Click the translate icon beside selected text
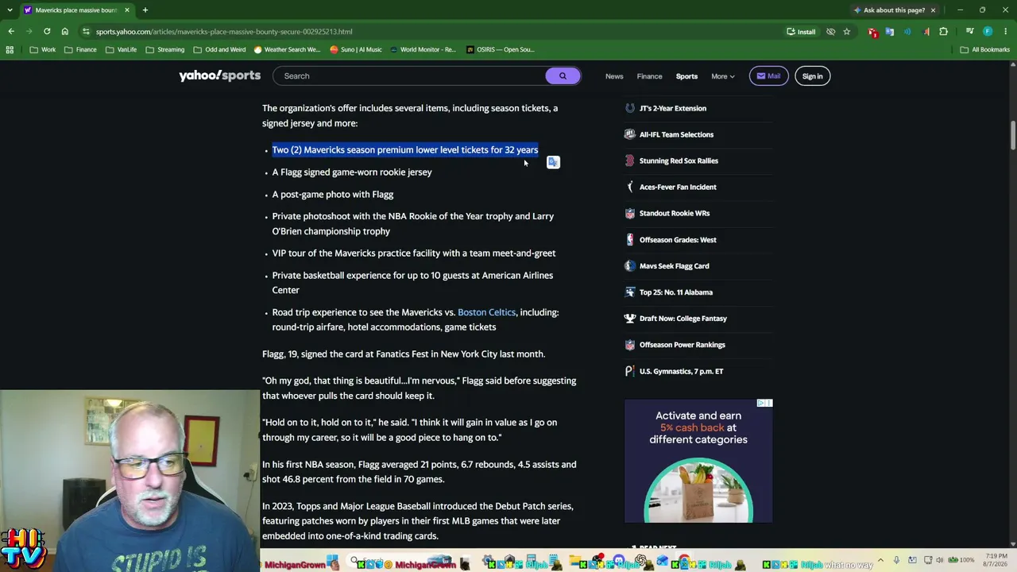The image size is (1017, 572). [x=553, y=162]
